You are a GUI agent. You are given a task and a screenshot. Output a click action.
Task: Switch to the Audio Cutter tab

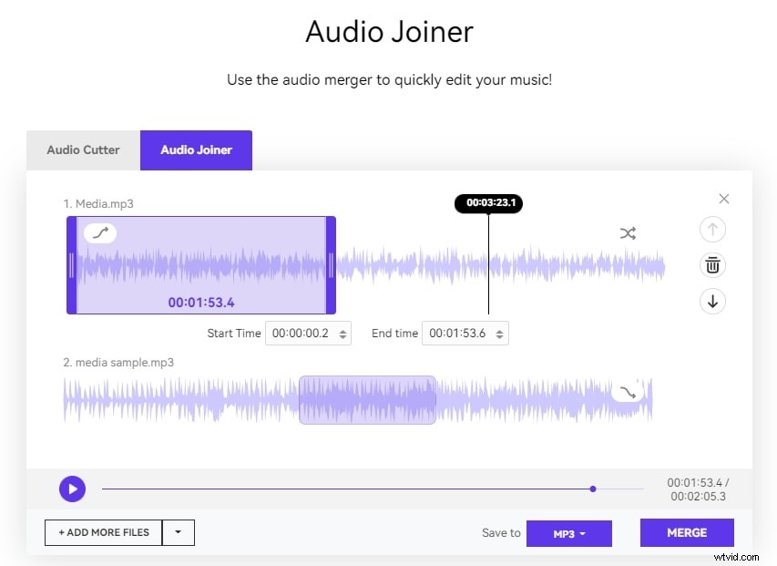[83, 149]
